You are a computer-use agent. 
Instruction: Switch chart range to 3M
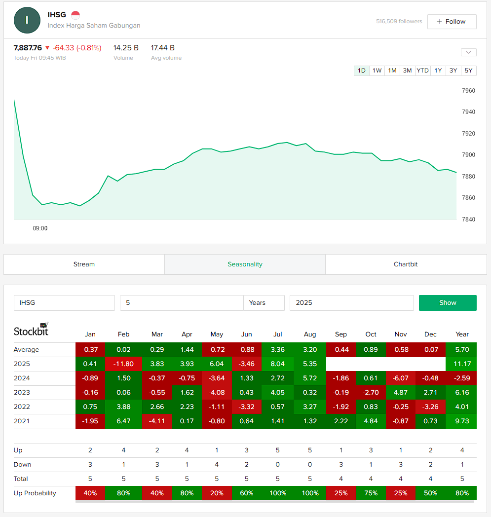(x=407, y=71)
